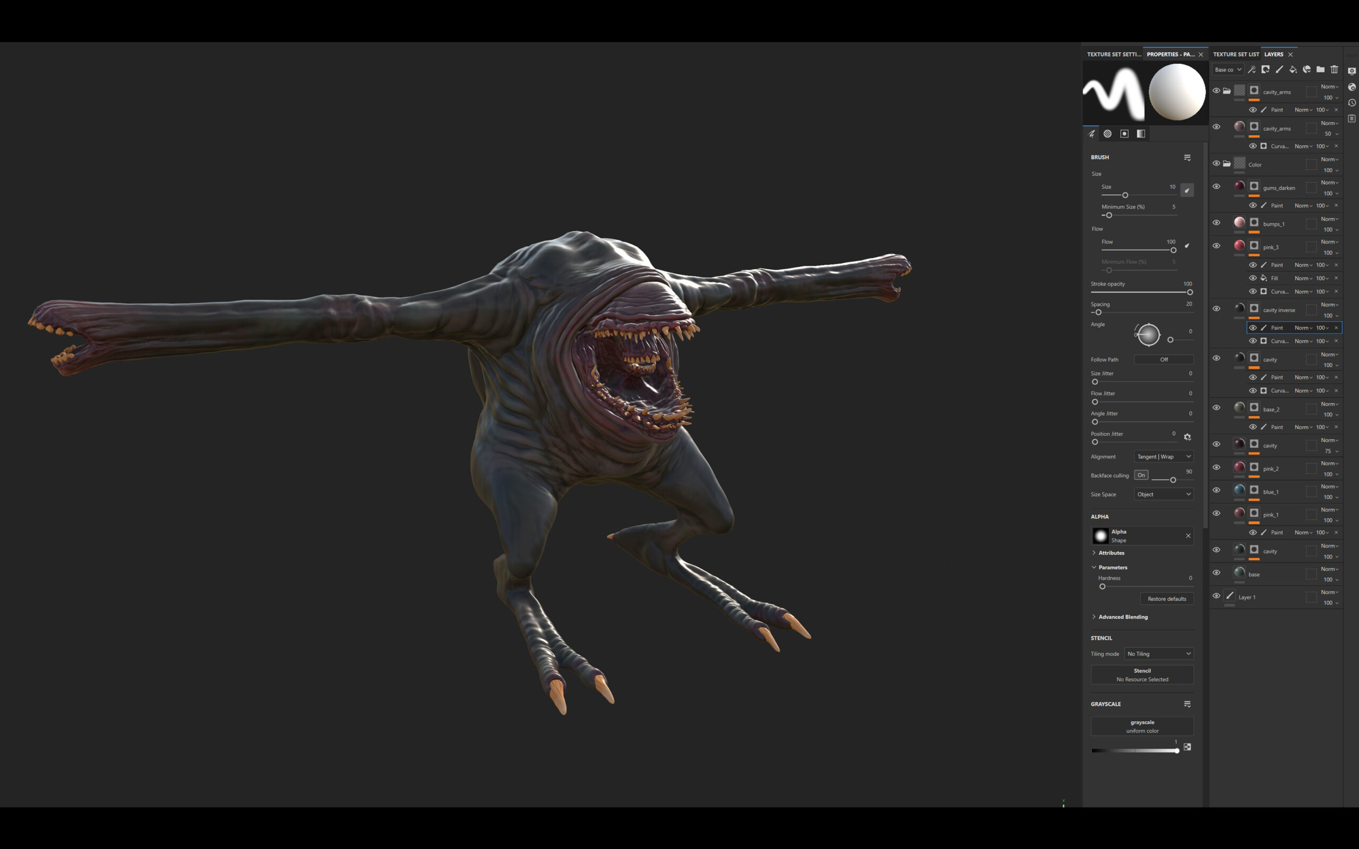Image resolution: width=1359 pixels, height=849 pixels.
Task: Open the Base color channel dropdown
Action: pyautogui.click(x=1227, y=70)
